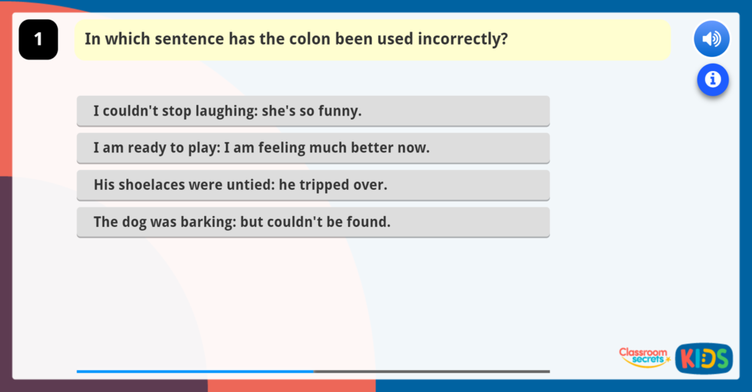Pick the "His shoelaces were untied" answer
Screen dimensions: 752x392
tap(313, 185)
